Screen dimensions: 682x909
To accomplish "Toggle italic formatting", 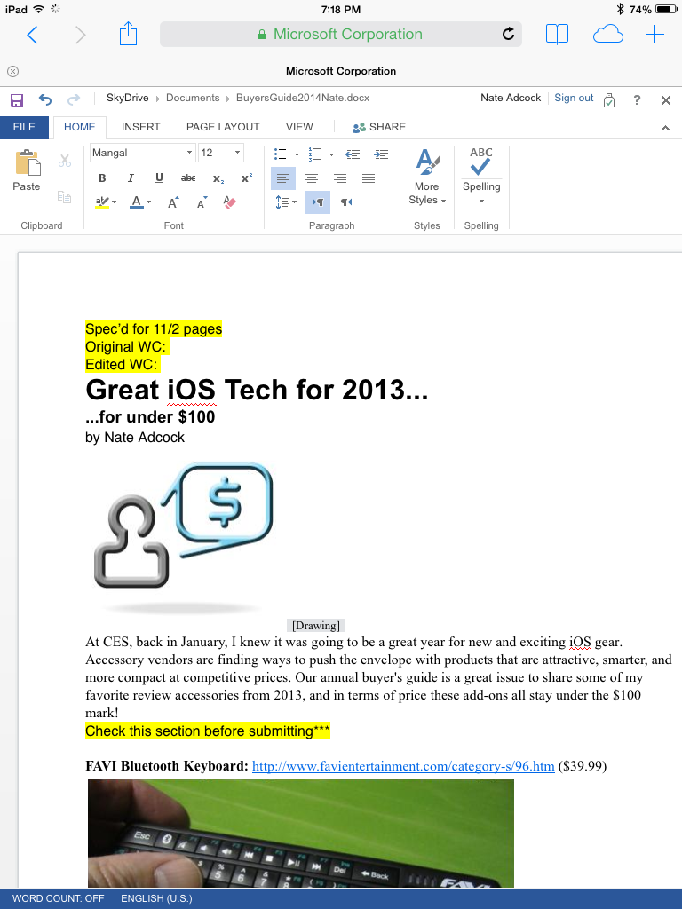I will coord(131,178).
